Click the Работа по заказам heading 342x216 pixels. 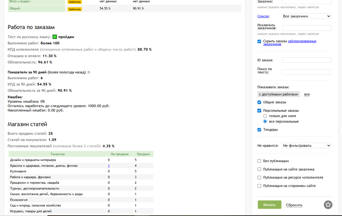click(31, 27)
